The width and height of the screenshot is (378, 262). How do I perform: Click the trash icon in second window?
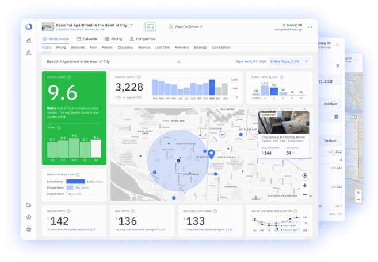(x=336, y=117)
